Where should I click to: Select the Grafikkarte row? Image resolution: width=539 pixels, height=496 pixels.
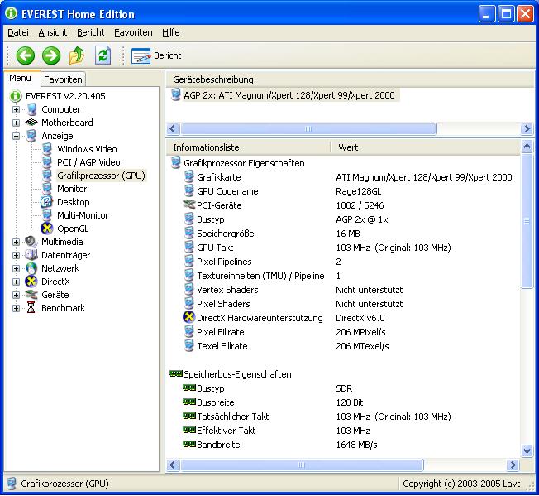(x=348, y=177)
